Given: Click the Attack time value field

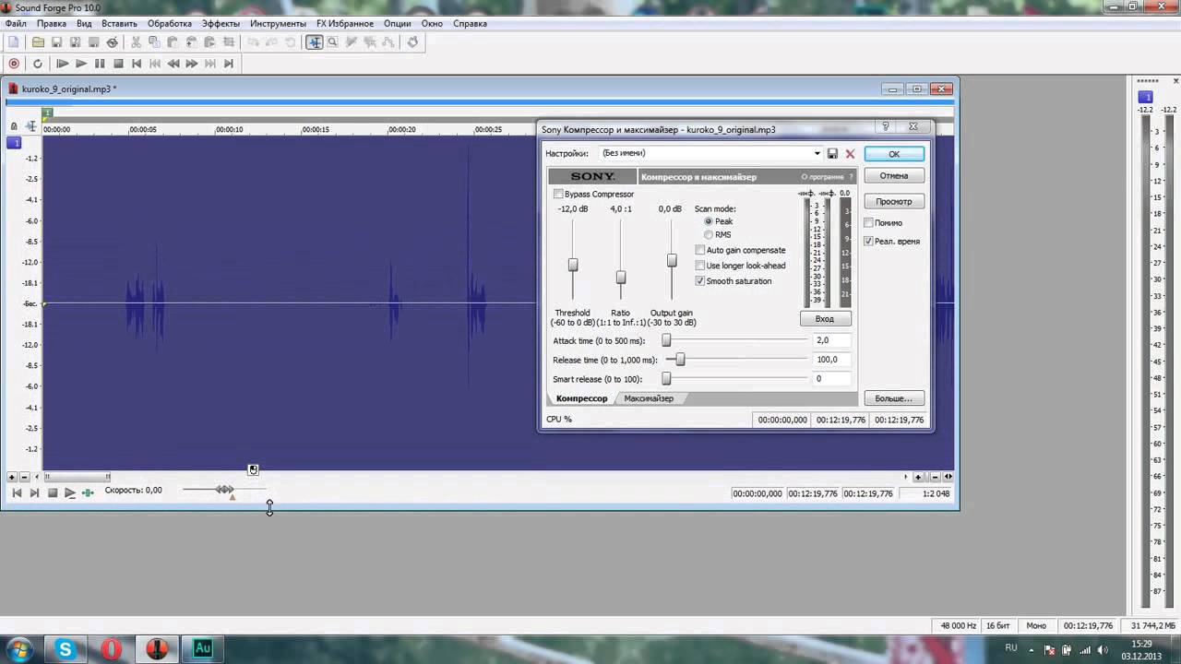Looking at the screenshot, I should click(x=831, y=340).
